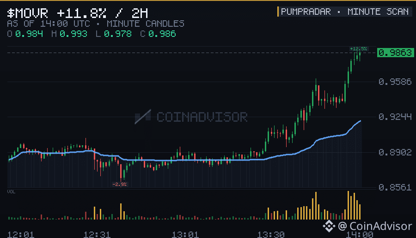This screenshot has height=238, width=416.
Task: Click the green current price tag 0.9863
Action: (x=395, y=53)
